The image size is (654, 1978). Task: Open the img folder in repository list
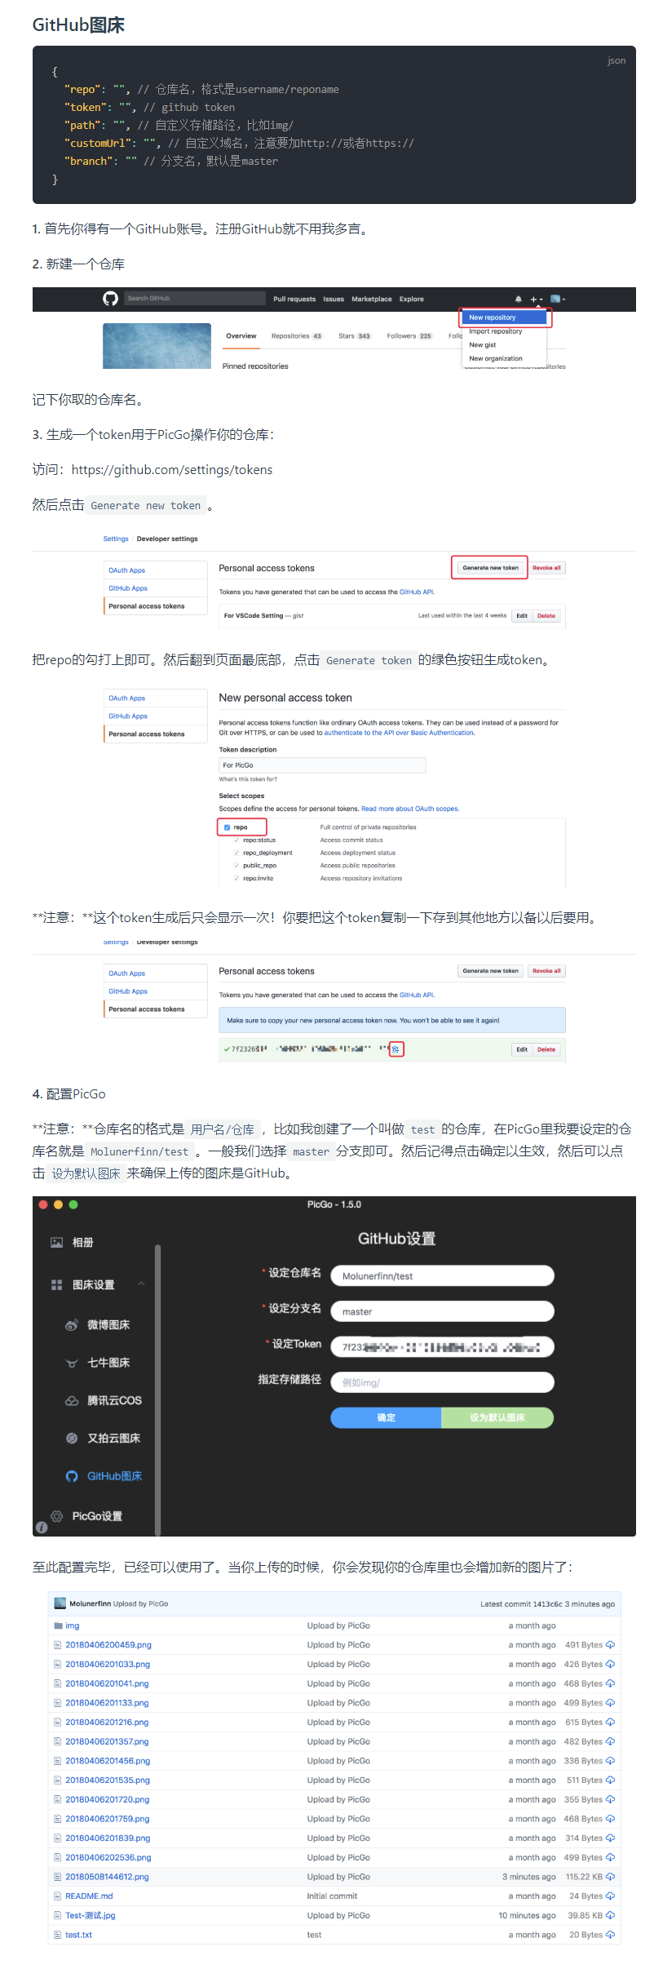[73, 1625]
